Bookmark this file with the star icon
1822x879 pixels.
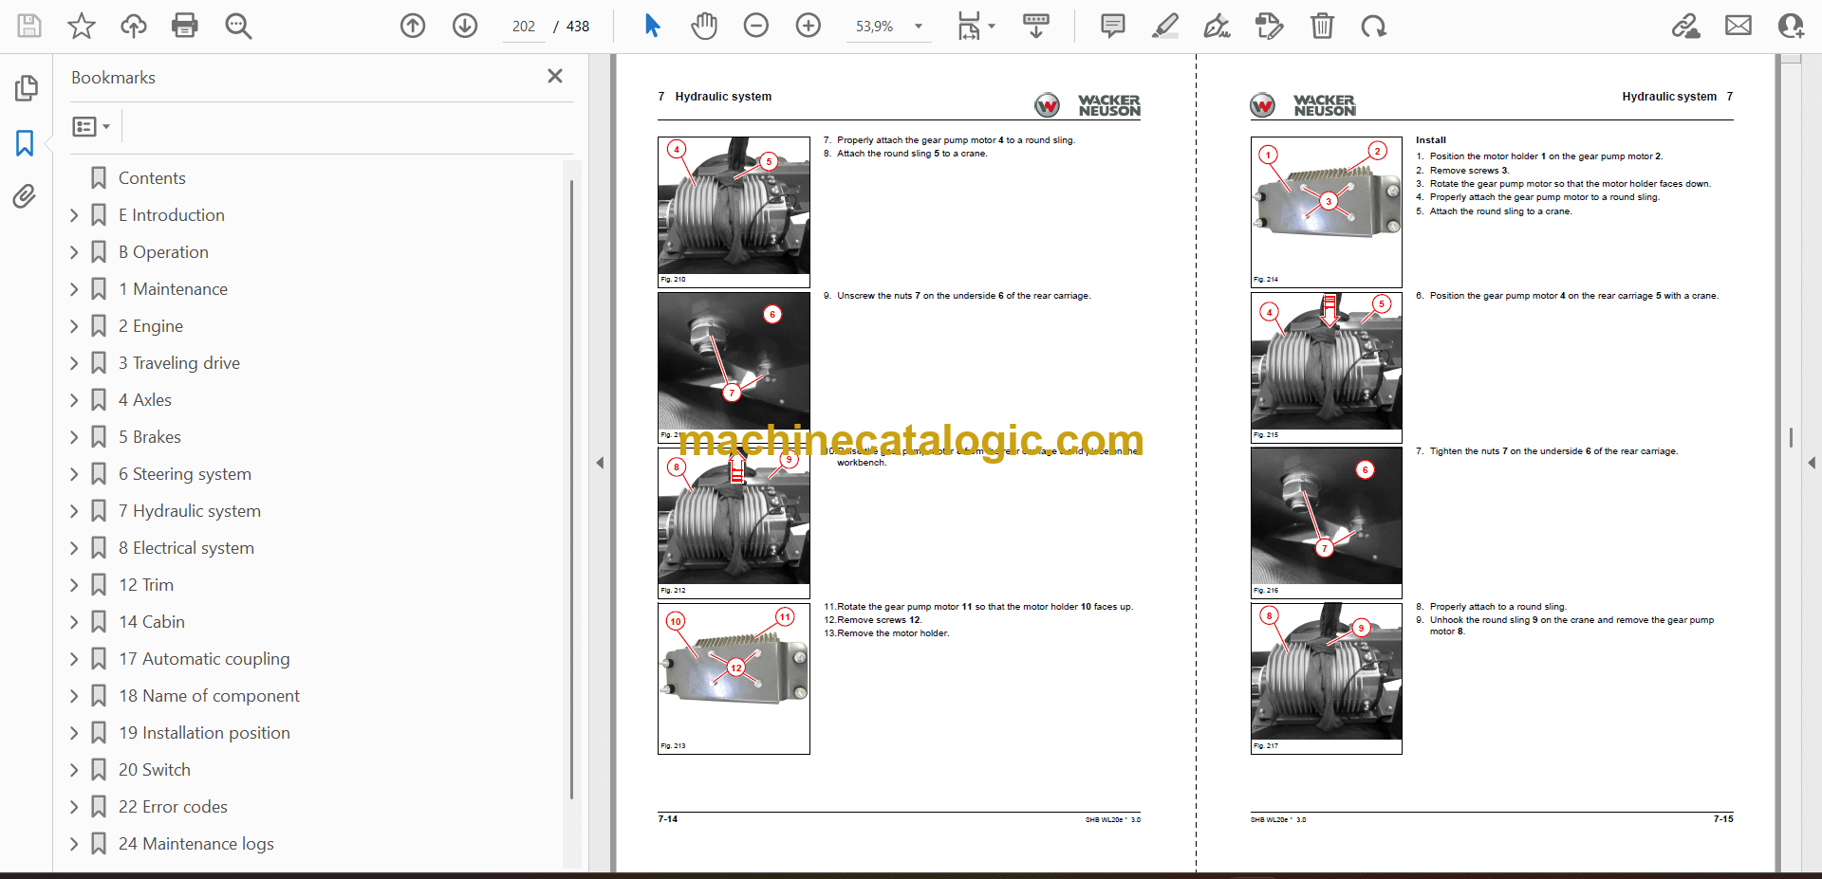(82, 26)
